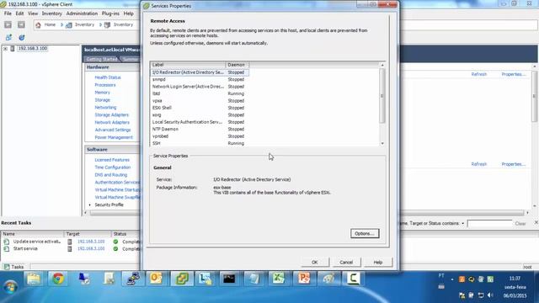Open the Edit menu
The image size is (539, 303).
(19, 13)
